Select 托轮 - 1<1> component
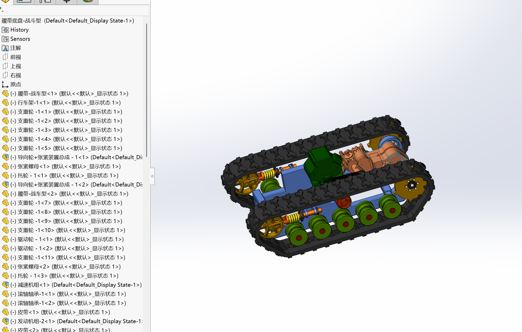Viewport: 522px width, 332px height. click(x=64, y=176)
